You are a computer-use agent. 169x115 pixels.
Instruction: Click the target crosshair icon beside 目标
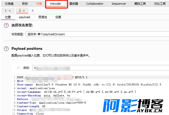coord(19,68)
